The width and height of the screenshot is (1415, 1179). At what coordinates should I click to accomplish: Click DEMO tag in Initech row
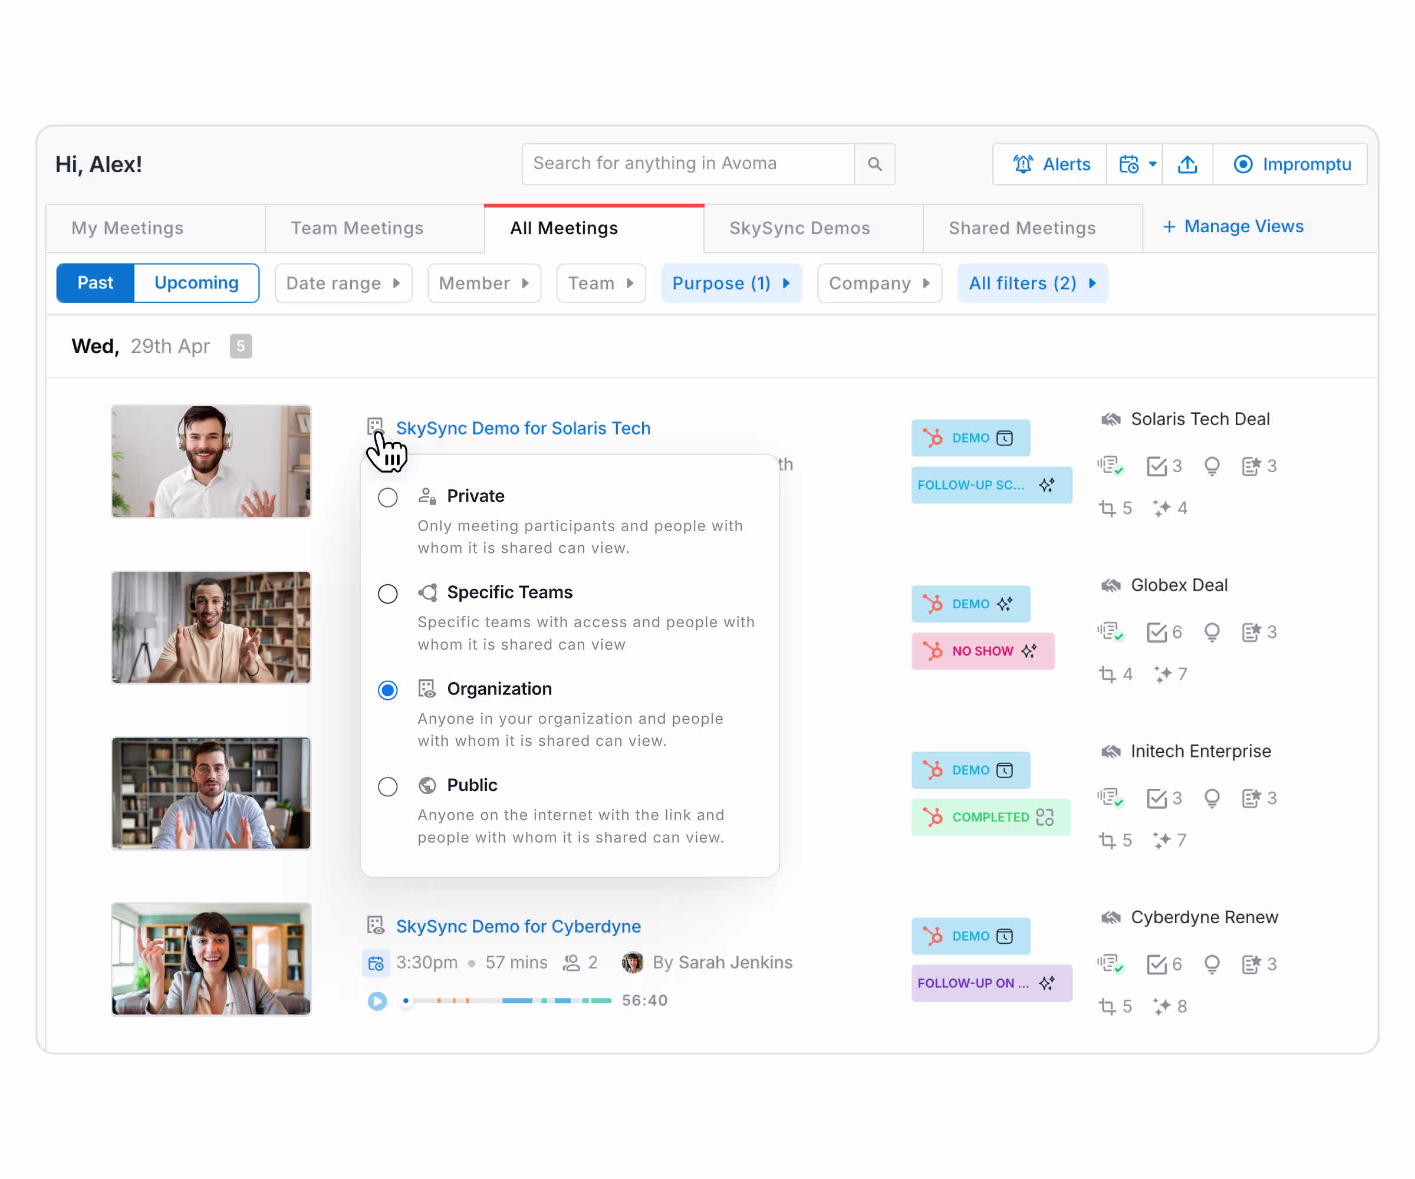pos(970,770)
